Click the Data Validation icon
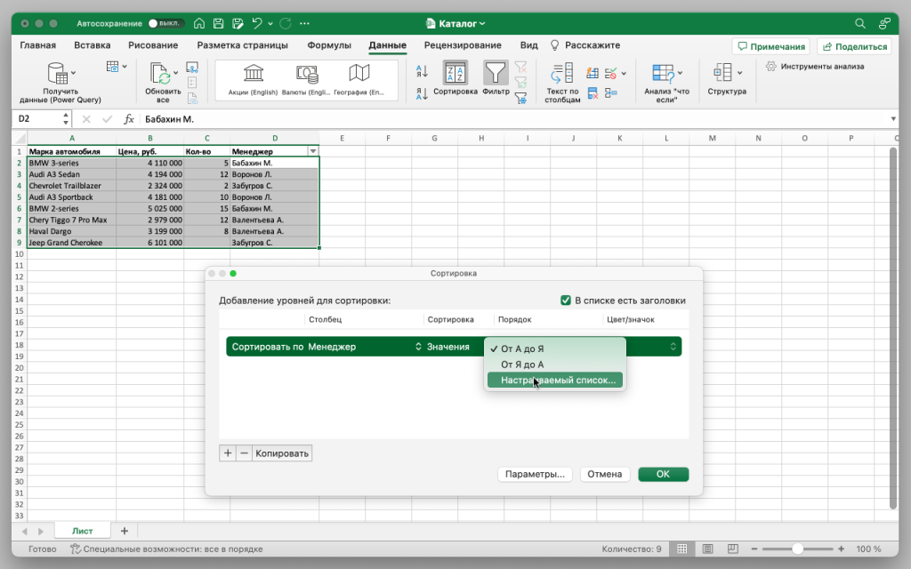The width and height of the screenshot is (911, 569). click(x=610, y=73)
